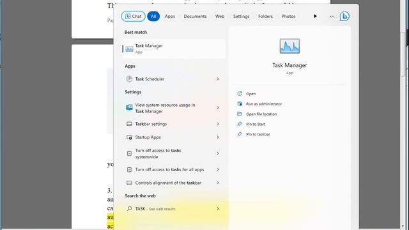The image size is (409, 230).
Task: Choose Run as administrator
Action: (x=264, y=103)
